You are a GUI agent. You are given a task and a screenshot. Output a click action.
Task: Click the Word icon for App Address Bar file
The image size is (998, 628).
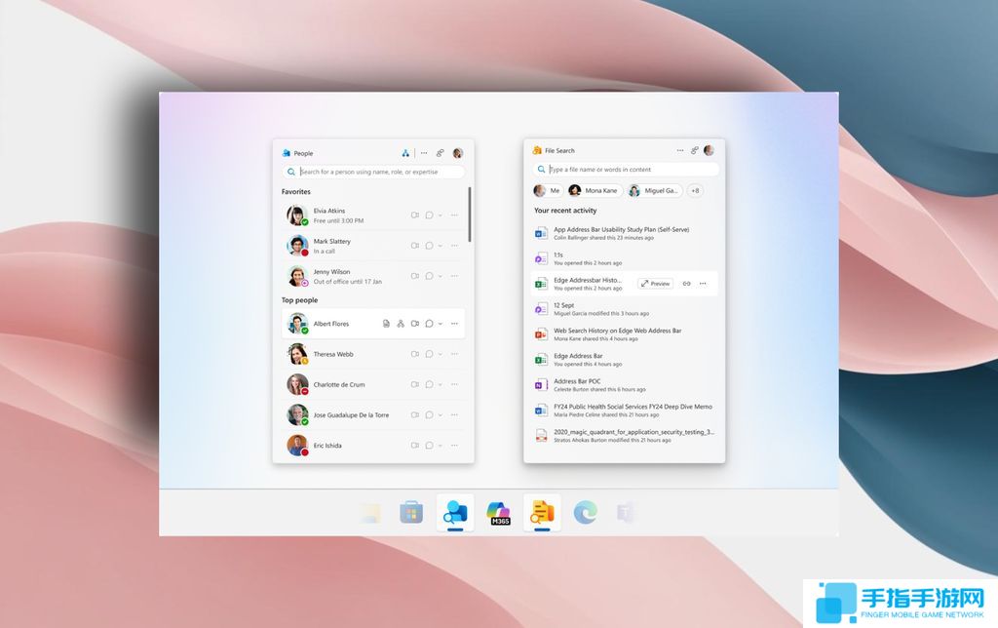pyautogui.click(x=541, y=231)
